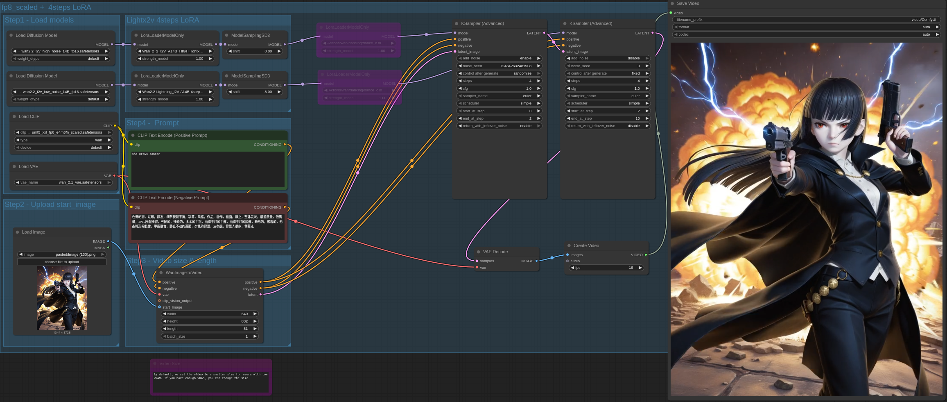Image resolution: width=947 pixels, height=402 pixels.
Task: Open the codec dropdown in Save Video
Action: pyautogui.click(x=807, y=34)
